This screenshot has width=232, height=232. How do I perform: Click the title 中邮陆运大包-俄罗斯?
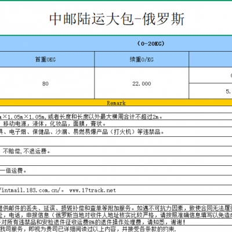pos(117,19)
